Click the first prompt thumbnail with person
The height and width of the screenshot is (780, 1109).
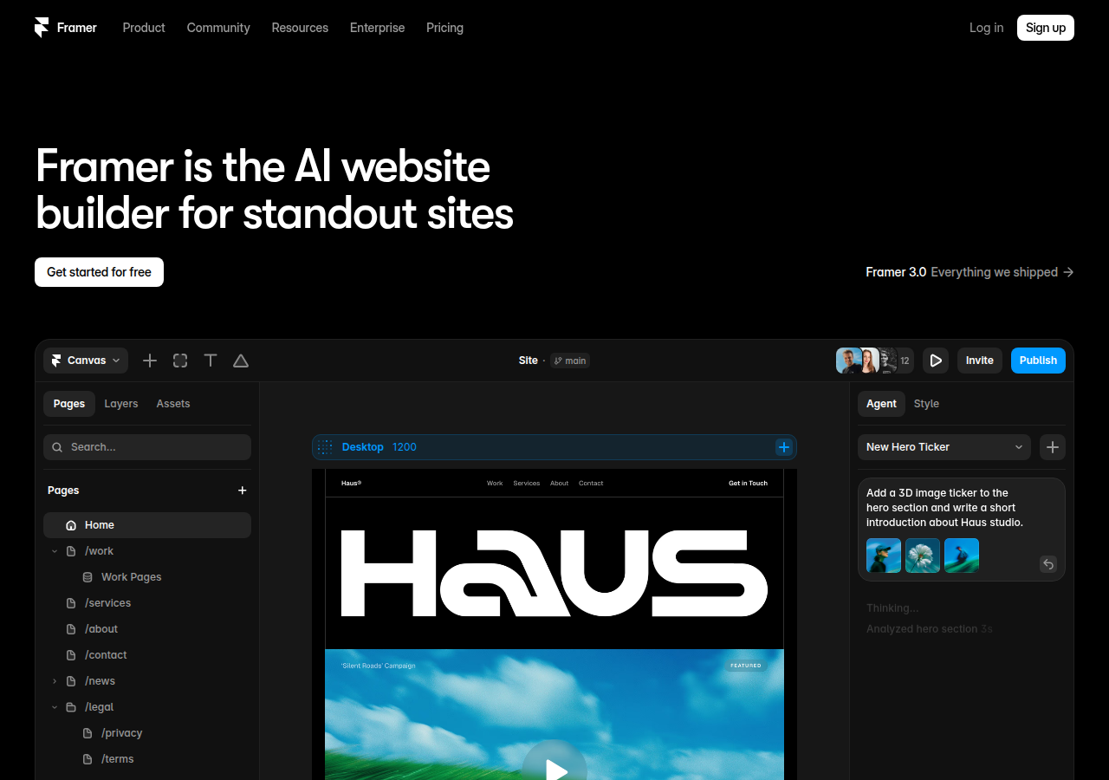[x=884, y=556]
